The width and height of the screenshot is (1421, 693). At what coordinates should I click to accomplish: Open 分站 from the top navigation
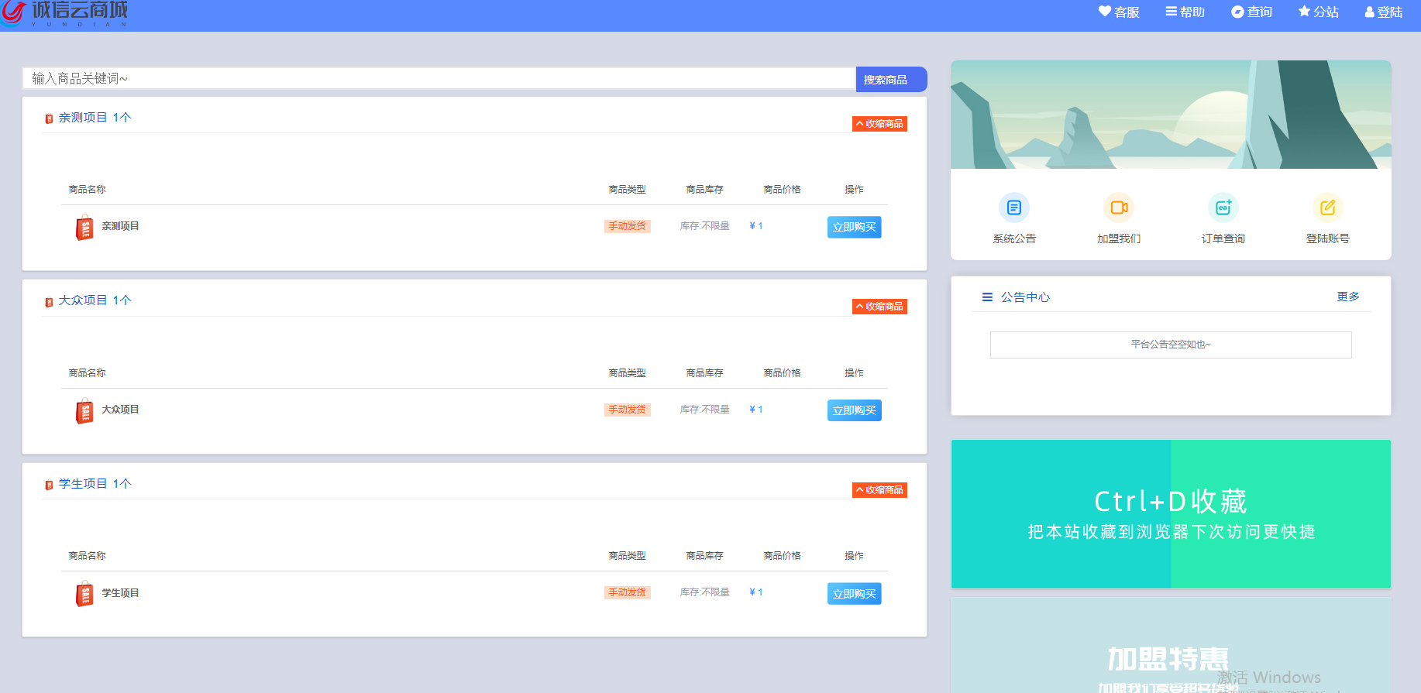(x=1318, y=12)
